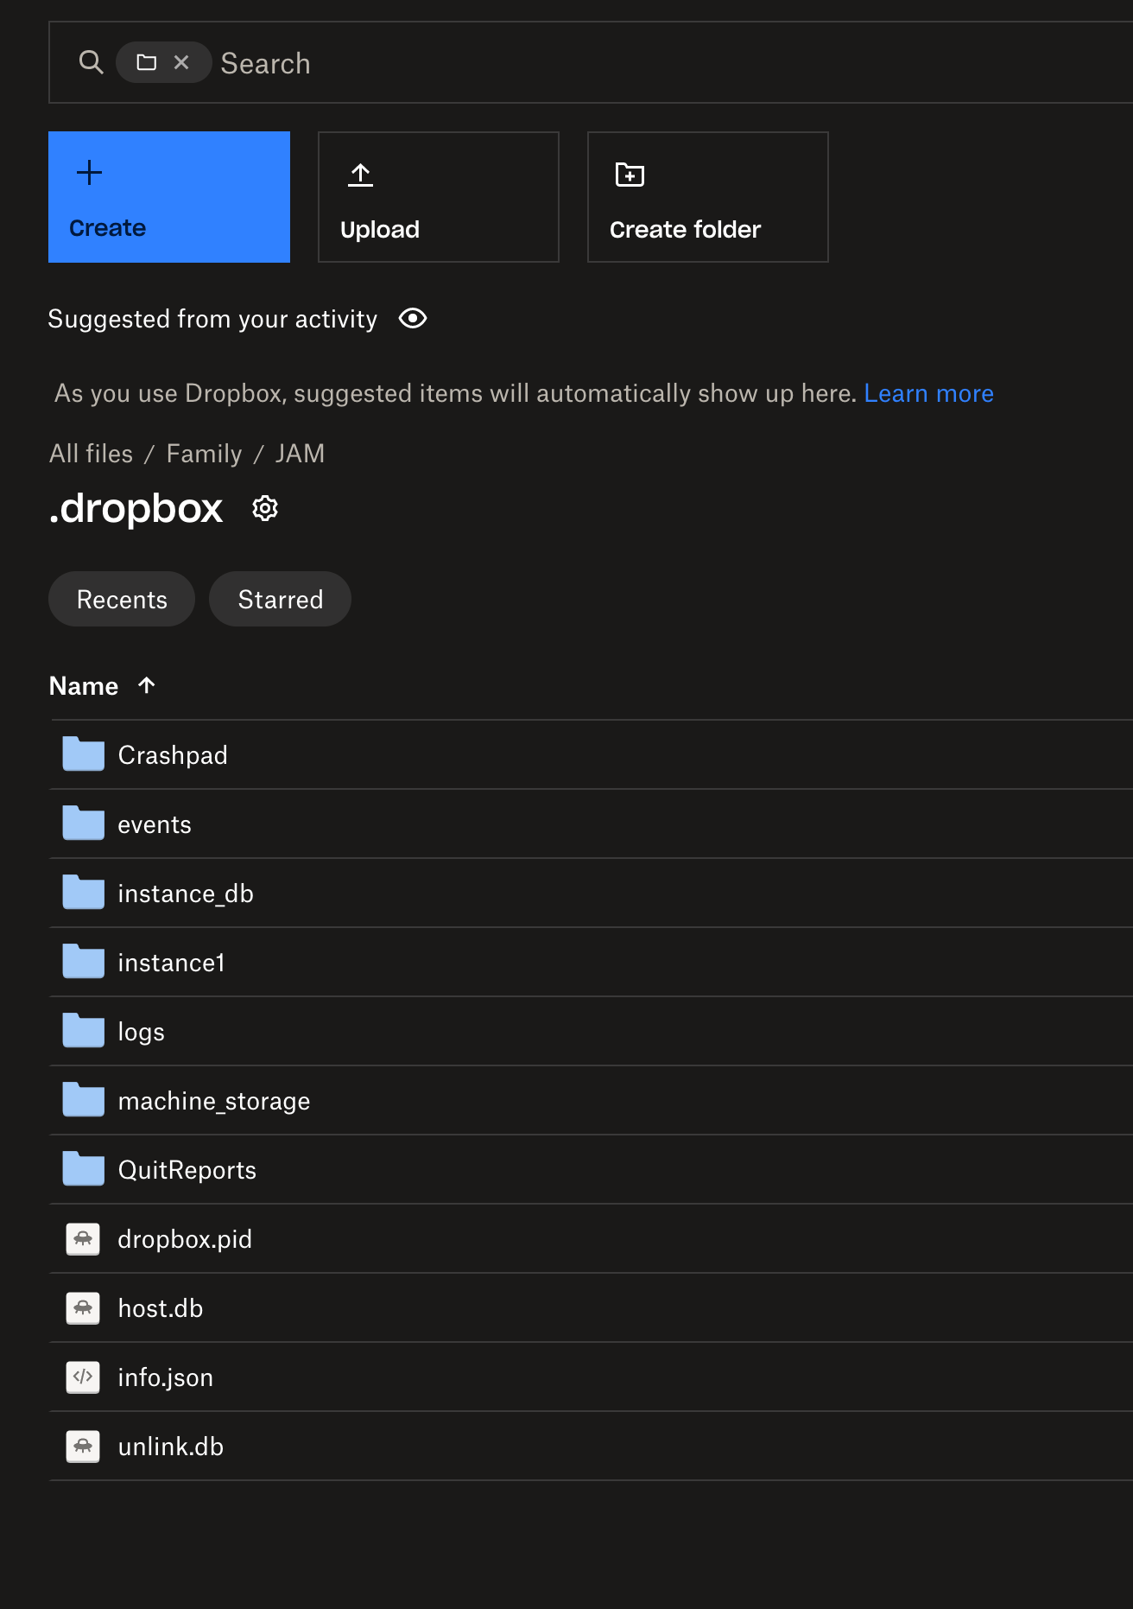The width and height of the screenshot is (1133, 1609).
Task: Select the Recents filter tab
Action: (x=122, y=599)
